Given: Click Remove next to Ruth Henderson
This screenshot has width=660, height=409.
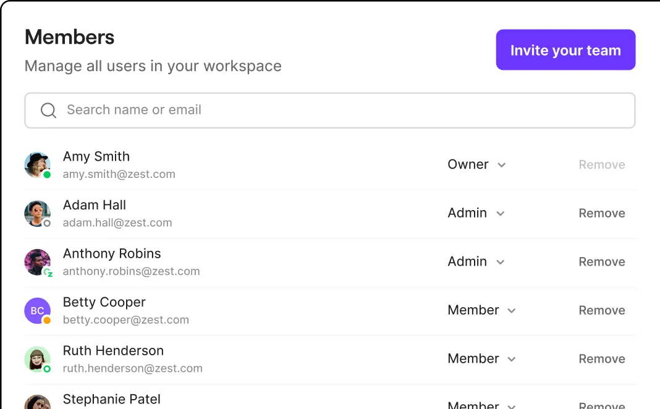Looking at the screenshot, I should [x=601, y=359].
